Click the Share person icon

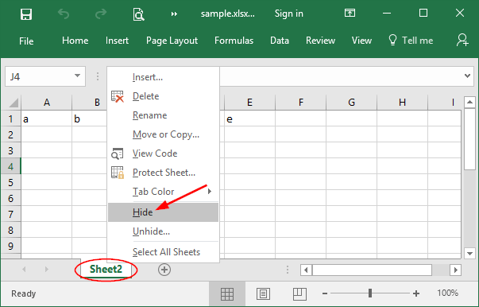tap(462, 40)
